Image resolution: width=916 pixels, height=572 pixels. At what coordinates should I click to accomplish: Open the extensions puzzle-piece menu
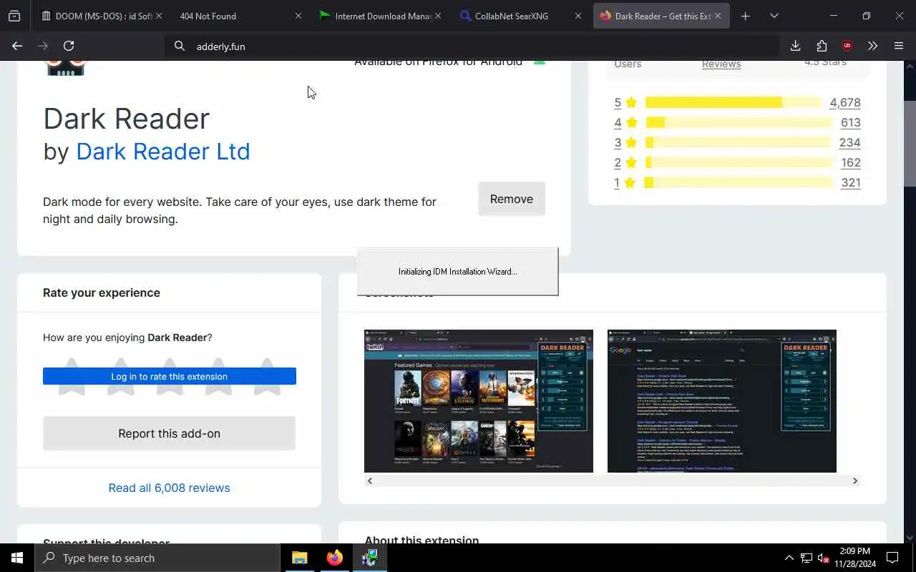tap(822, 46)
